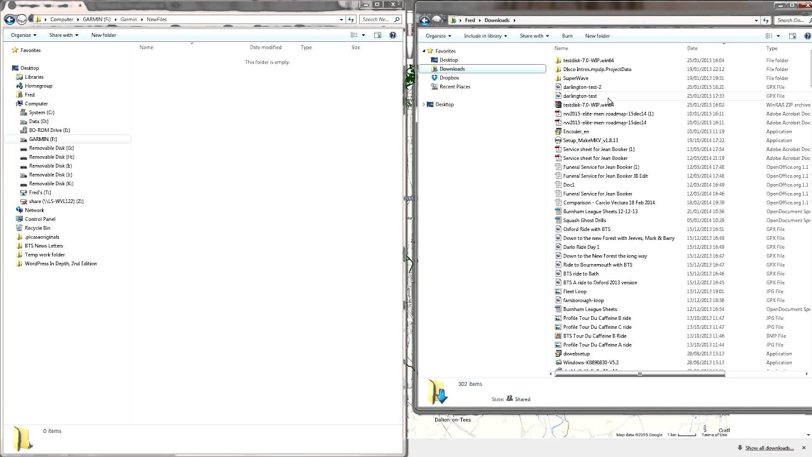Close the browser downloads bar

(x=803, y=448)
